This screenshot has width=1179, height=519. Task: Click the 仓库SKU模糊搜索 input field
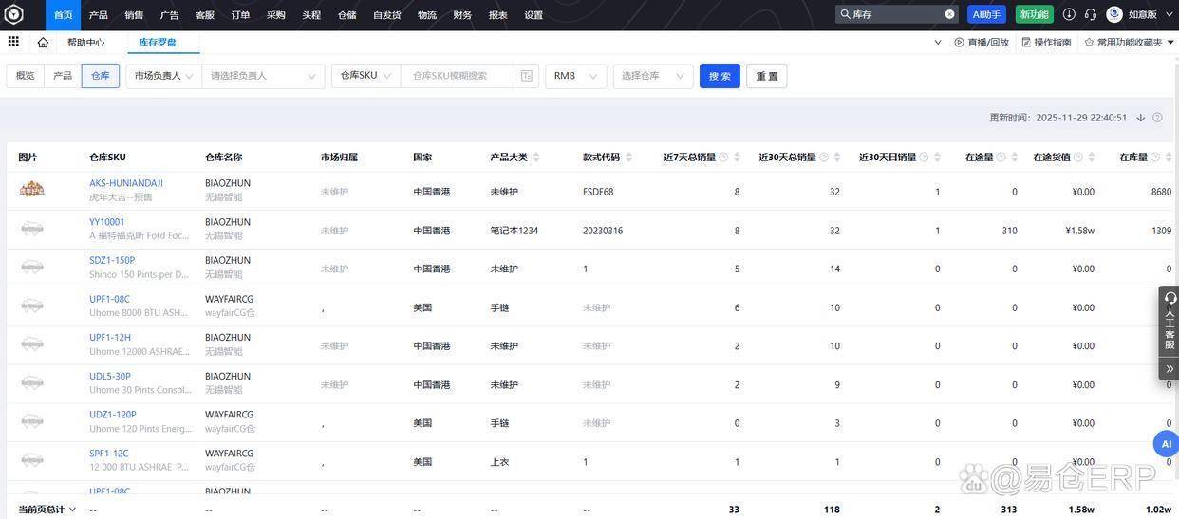click(x=458, y=76)
